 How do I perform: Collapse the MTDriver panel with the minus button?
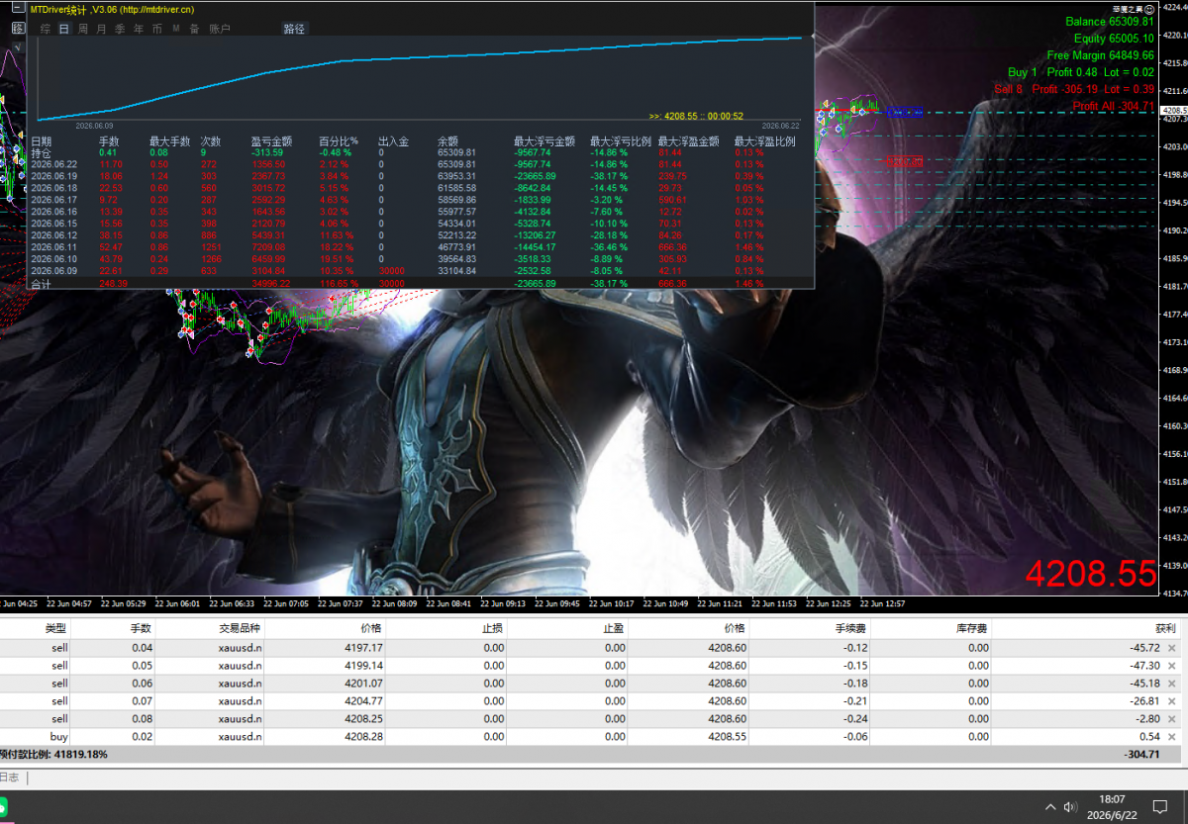(18, 8)
